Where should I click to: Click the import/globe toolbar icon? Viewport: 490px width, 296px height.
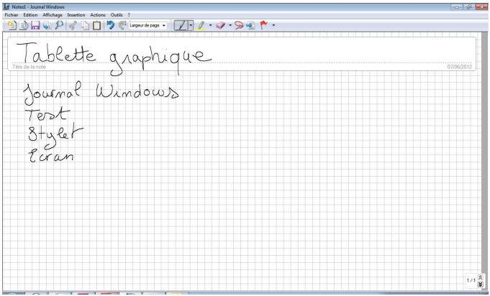47,25
